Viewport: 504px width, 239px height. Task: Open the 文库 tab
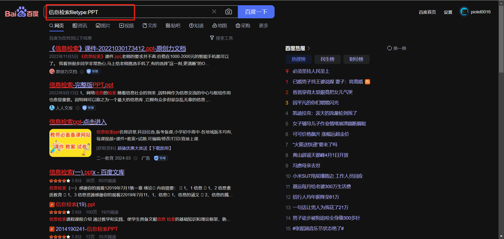point(150,26)
